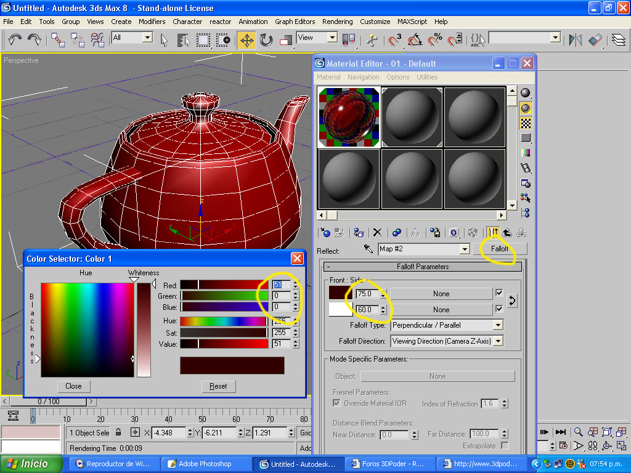Open the Falloff Type dropdown
This screenshot has width=631, height=473.
click(x=498, y=325)
